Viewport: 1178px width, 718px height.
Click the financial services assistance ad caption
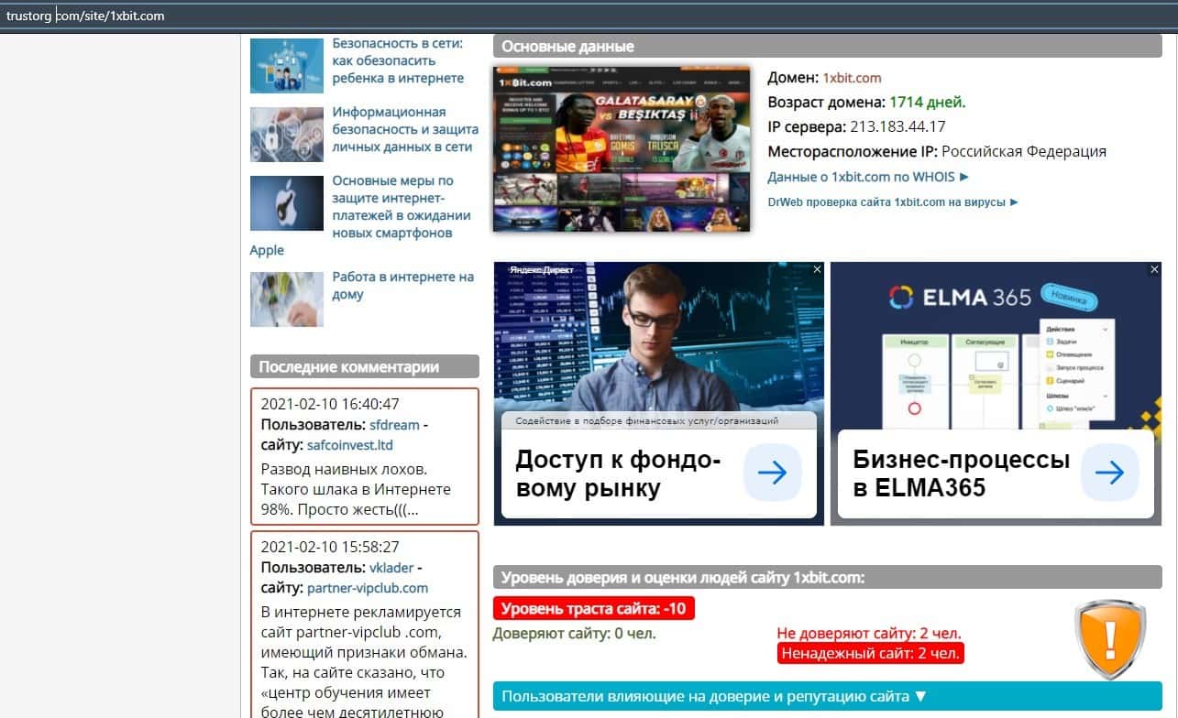point(647,421)
